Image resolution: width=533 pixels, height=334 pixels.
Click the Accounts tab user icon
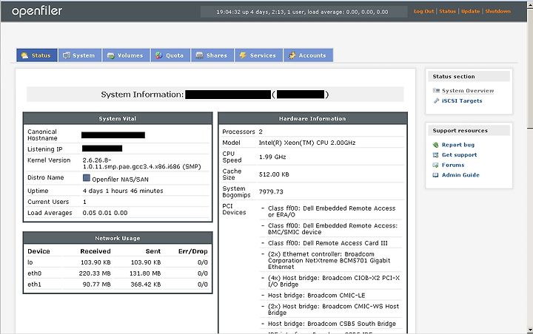click(292, 55)
